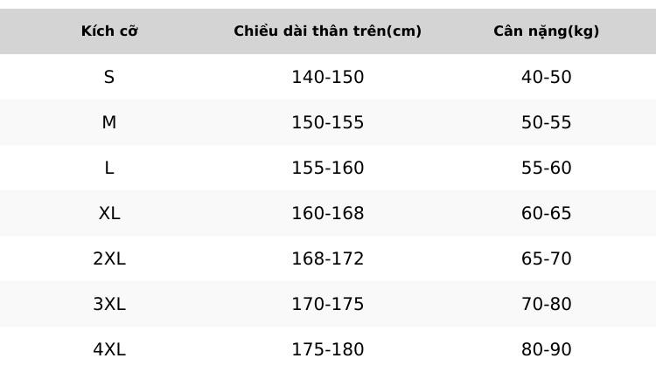Viewport: 656px width, 372px height.
Task: Click the M size cell
Action: (109, 122)
